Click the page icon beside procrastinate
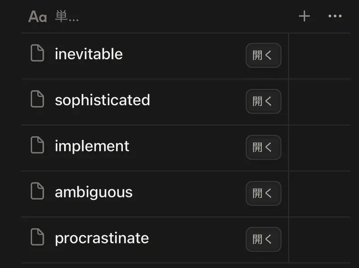359x268 pixels. pos(37,238)
